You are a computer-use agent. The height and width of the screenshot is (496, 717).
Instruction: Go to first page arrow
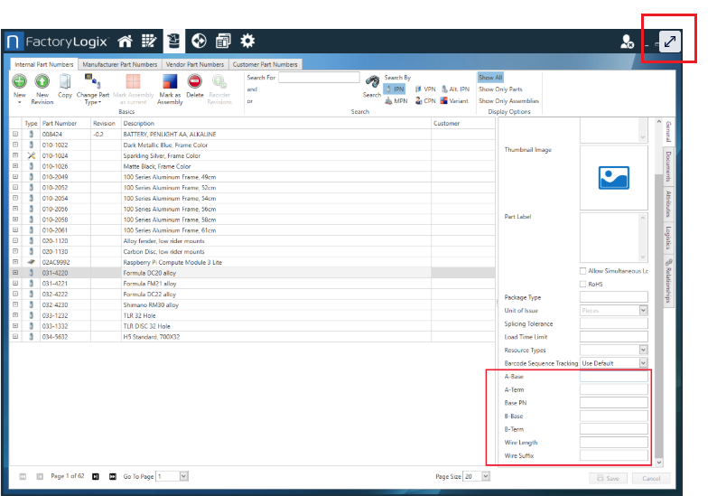[x=23, y=477]
